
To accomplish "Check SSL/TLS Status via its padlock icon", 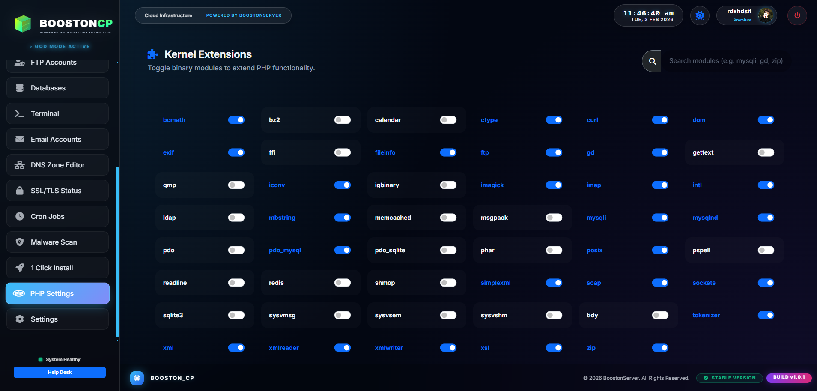I will tap(19, 191).
